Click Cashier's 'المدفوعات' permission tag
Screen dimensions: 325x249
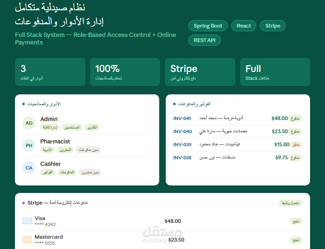coord(67,172)
